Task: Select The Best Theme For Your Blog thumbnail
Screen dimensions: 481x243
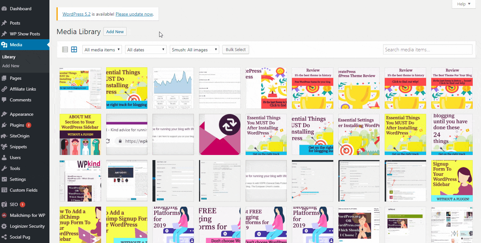Action: pos(452,88)
